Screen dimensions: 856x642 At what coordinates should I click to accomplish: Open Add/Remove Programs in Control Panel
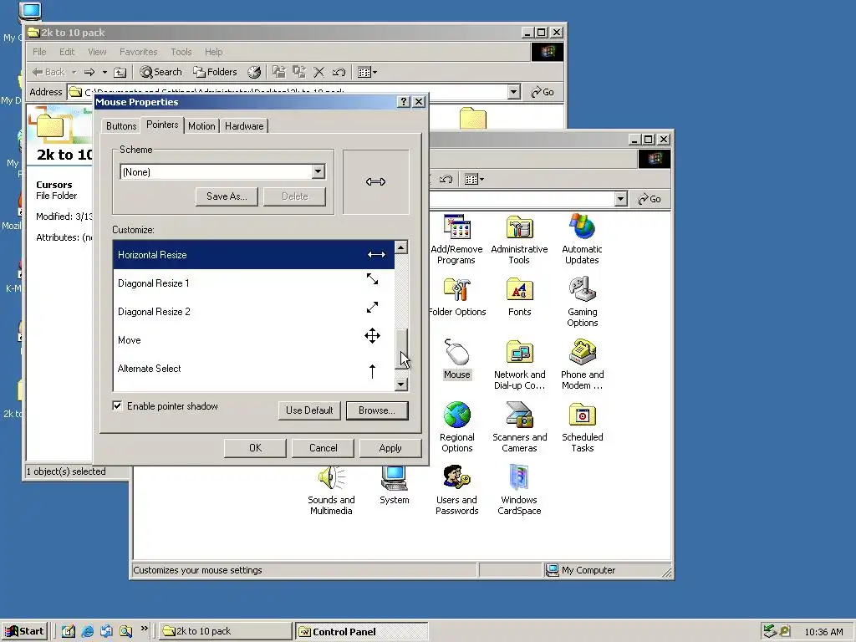coord(456,239)
